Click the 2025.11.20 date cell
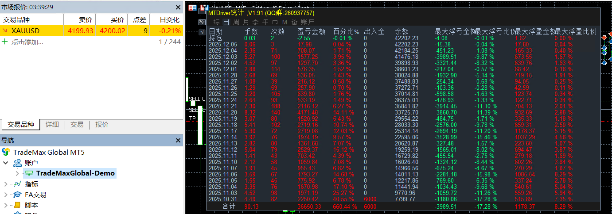Viewport: 612px width, 214px height. 222,112
